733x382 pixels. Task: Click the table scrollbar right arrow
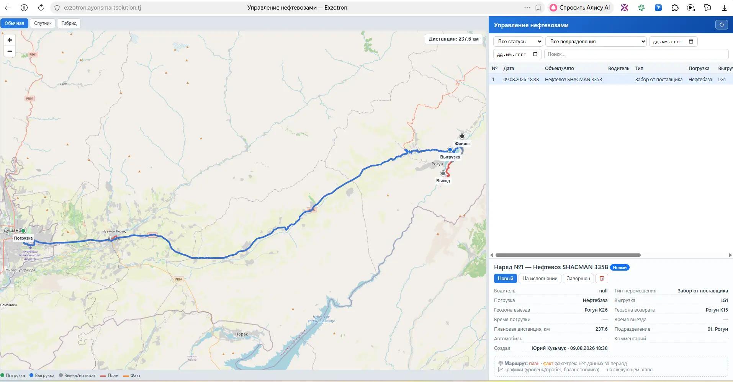(x=730, y=255)
